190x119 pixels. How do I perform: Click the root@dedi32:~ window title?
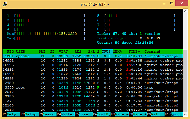pos(95,4)
